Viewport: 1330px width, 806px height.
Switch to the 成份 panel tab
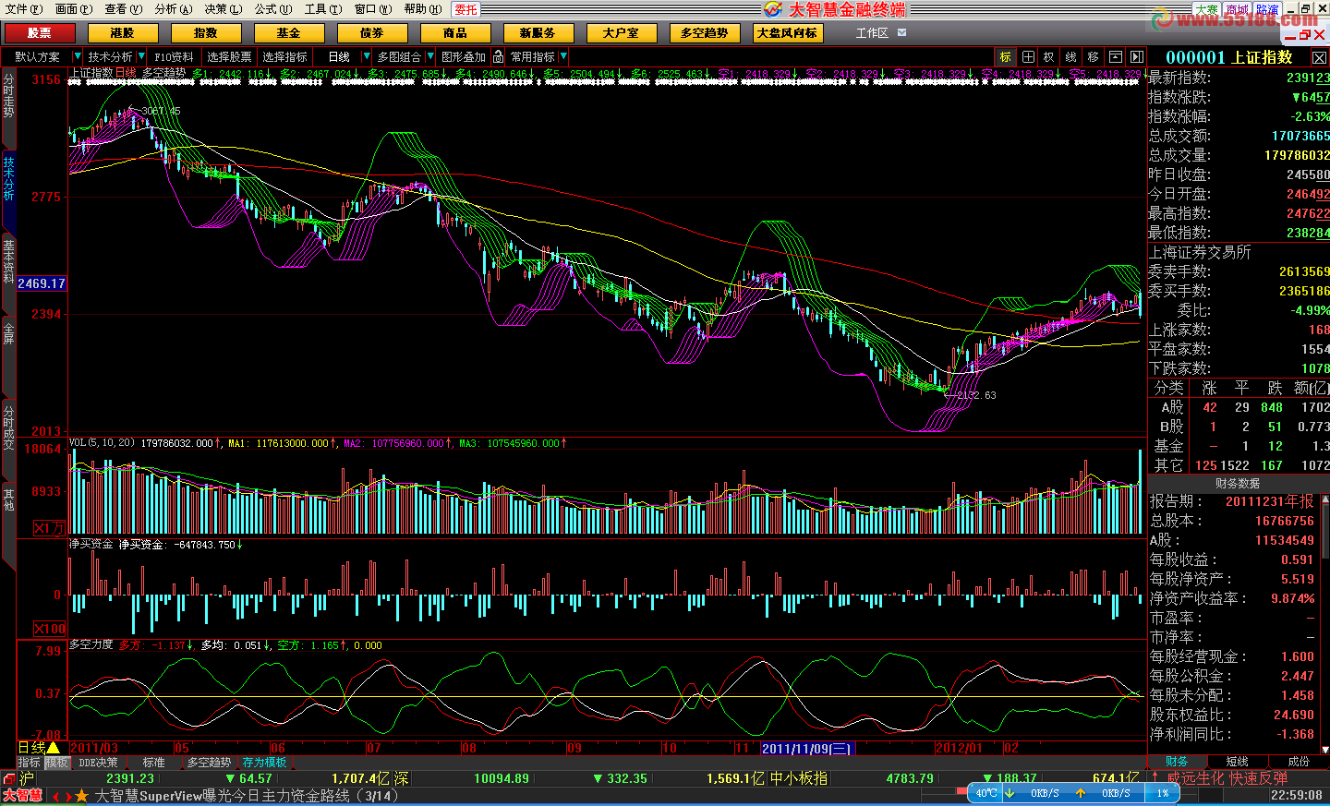(1299, 762)
